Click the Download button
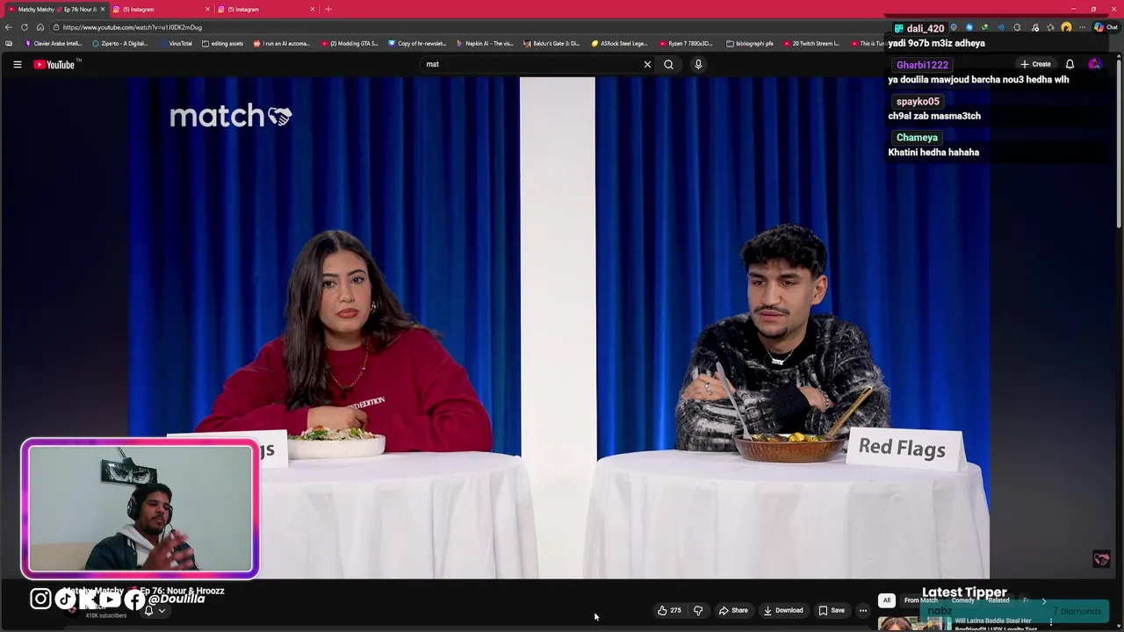The width and height of the screenshot is (1124, 632). [x=782, y=610]
